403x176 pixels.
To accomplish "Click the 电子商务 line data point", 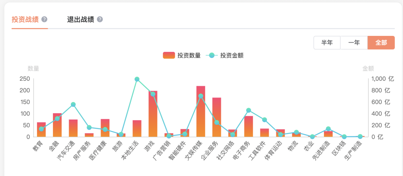I will click(249, 110).
